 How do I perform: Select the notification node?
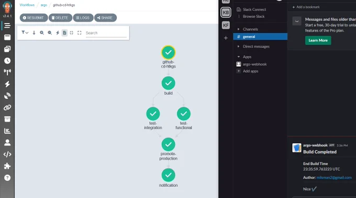point(168,175)
